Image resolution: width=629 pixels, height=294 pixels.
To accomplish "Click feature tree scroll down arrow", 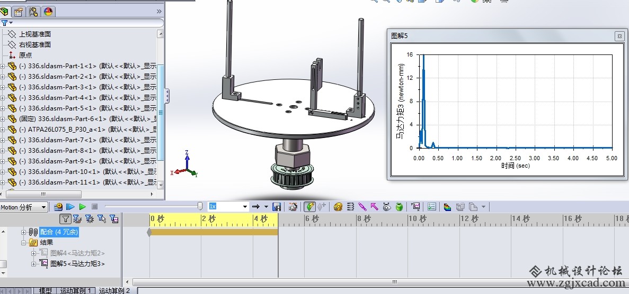I will tap(161, 186).
